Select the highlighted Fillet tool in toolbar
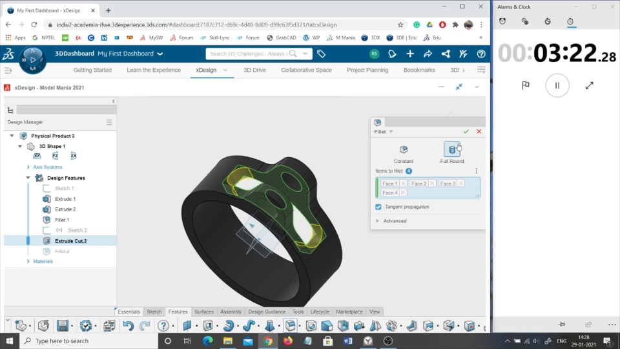 pyautogui.click(x=291, y=326)
